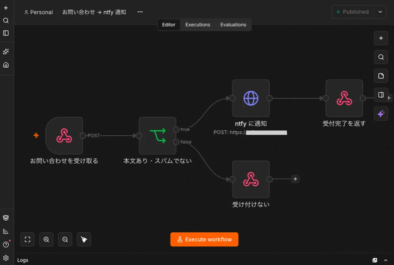The width and height of the screenshot is (394, 265).
Task: Click the plus icon at sidebar top
Action: coord(6,8)
